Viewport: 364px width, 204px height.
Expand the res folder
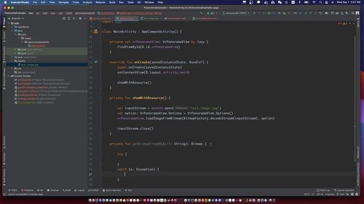click(x=13, y=69)
